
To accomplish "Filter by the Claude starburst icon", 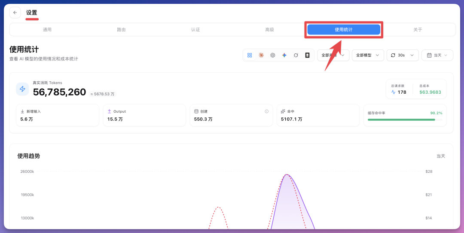I will click(261, 55).
